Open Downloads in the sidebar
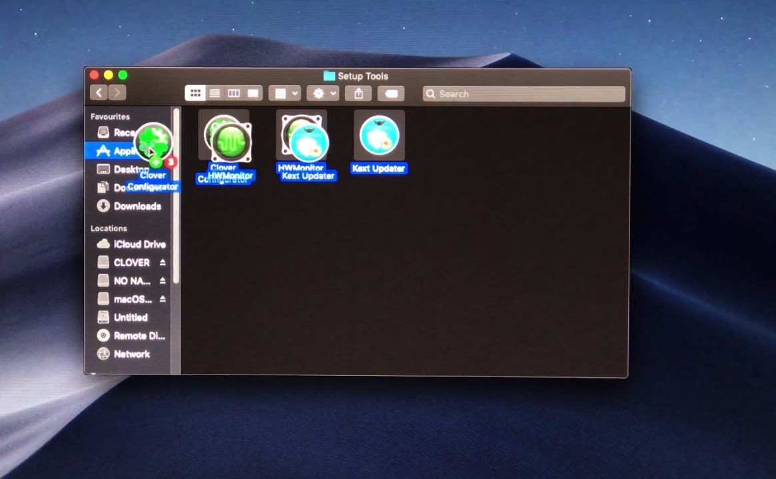Image resolution: width=776 pixels, height=479 pixels. pos(128,206)
